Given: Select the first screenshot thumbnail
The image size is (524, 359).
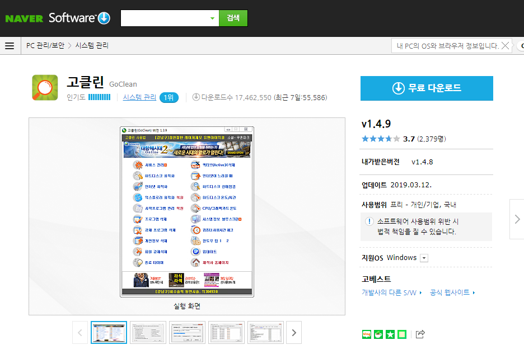Looking at the screenshot, I should 109,332.
